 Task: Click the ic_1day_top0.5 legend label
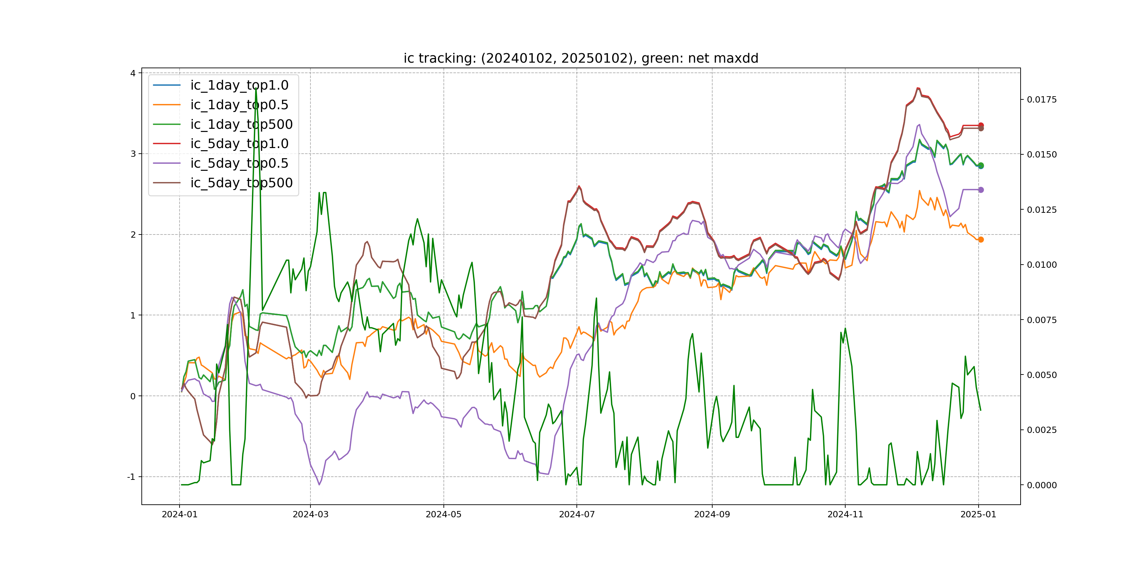click(239, 105)
